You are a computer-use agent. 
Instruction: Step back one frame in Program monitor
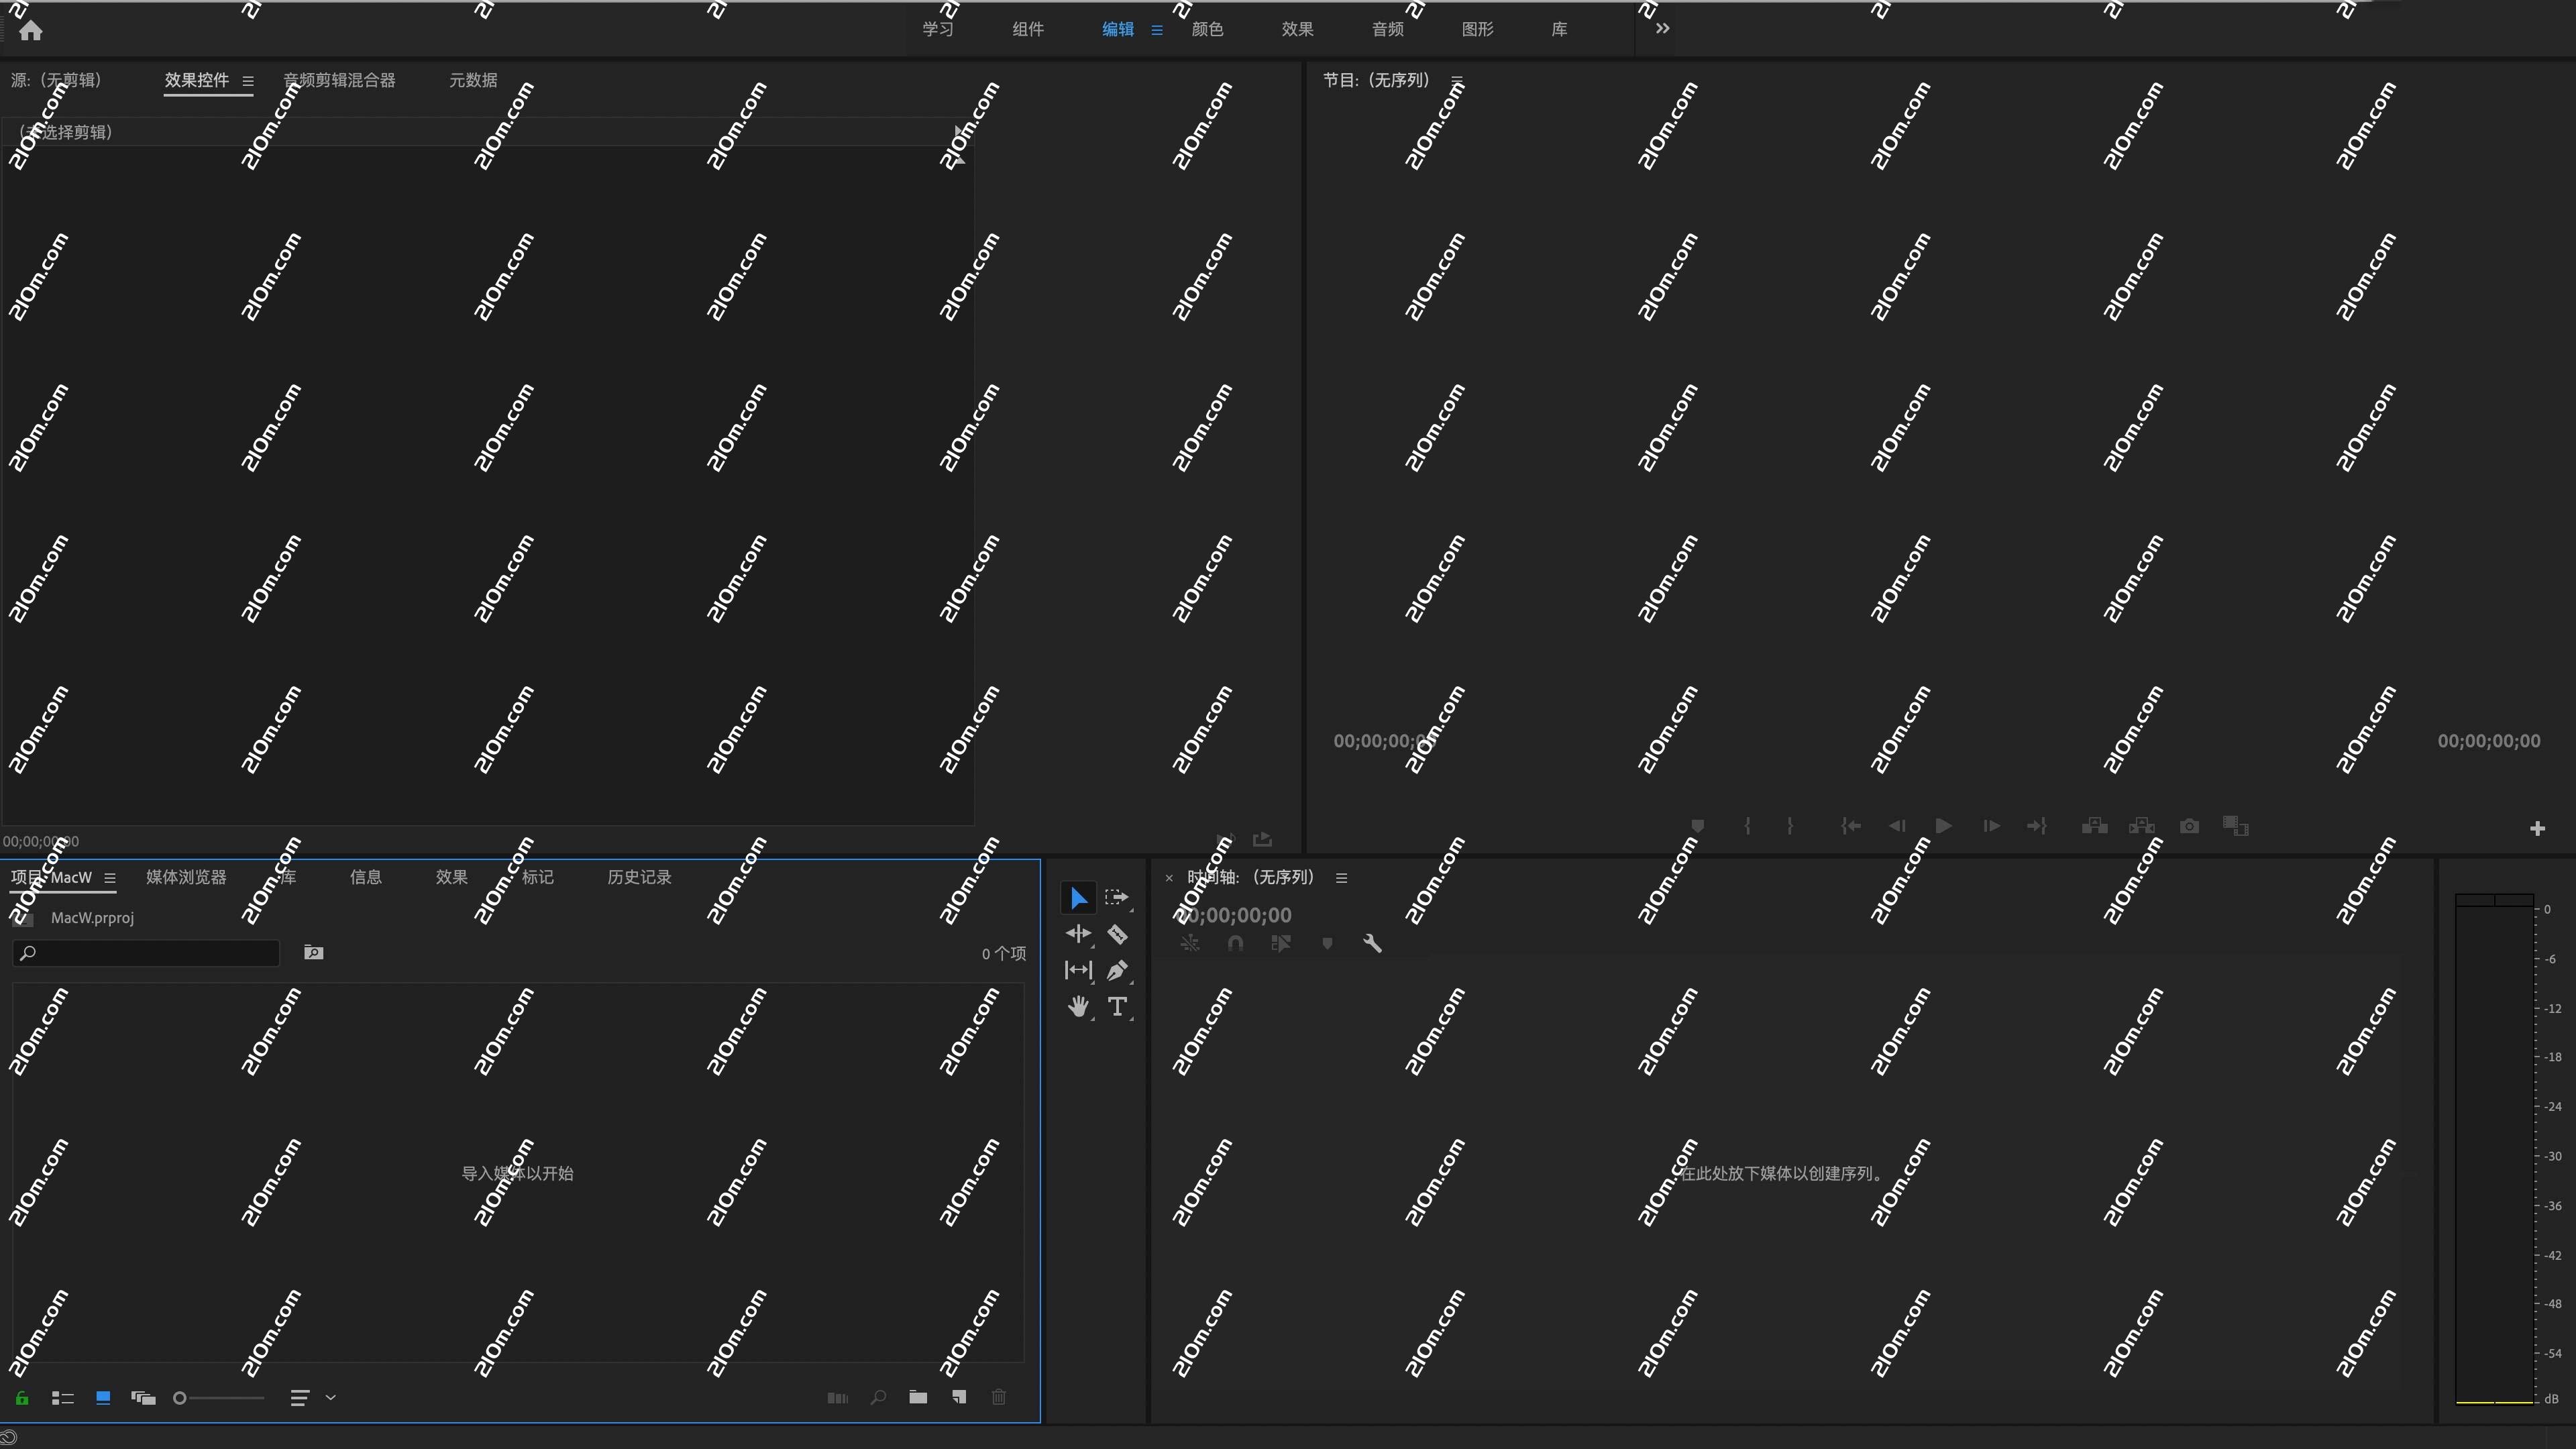tap(1897, 826)
